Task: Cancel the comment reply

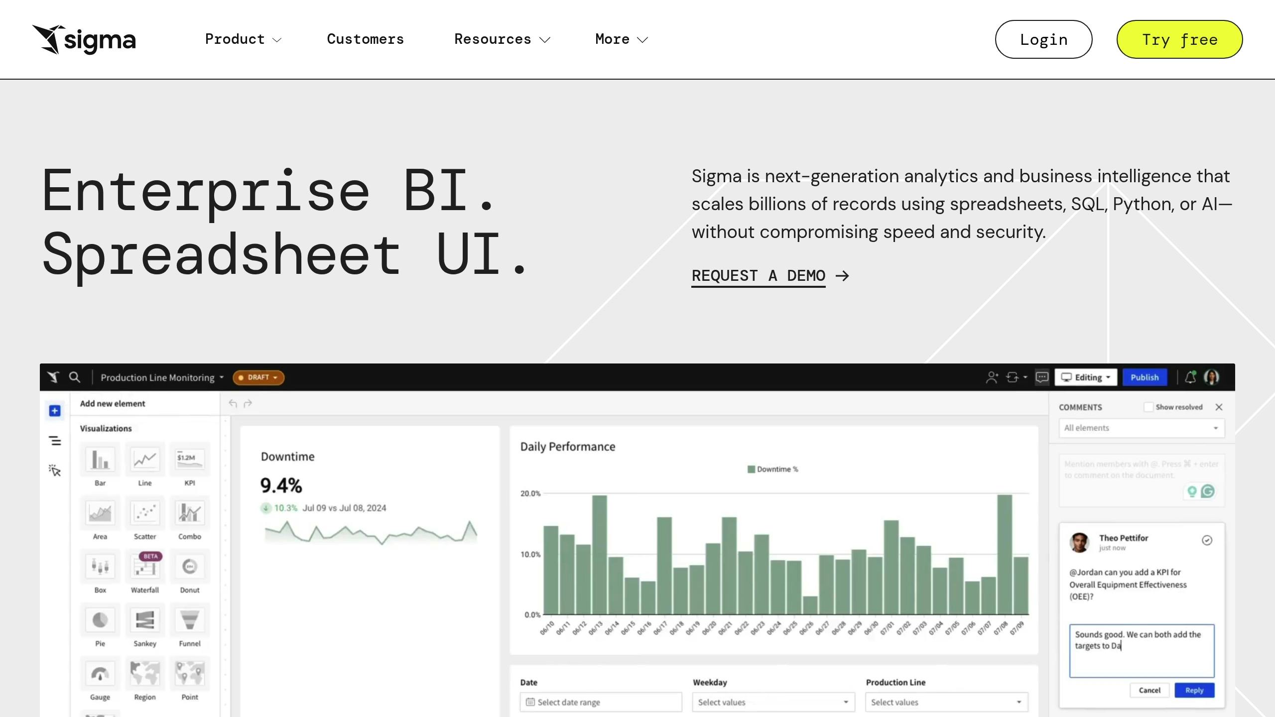Action: coord(1149,690)
